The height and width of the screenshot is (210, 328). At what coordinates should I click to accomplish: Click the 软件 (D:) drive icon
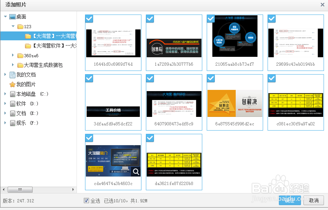click(x=12, y=104)
